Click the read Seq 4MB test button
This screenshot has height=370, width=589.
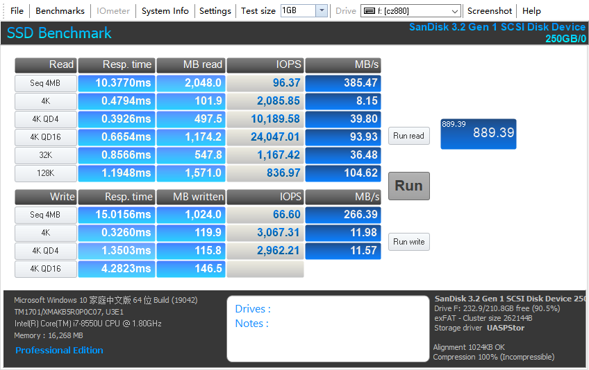pos(46,83)
